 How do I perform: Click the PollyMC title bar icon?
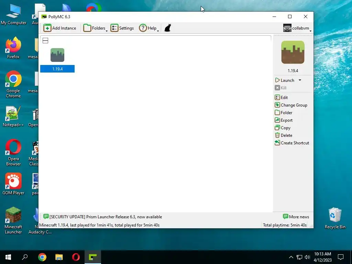click(44, 17)
